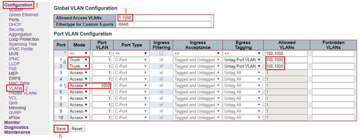Reset the VLAN configuration form
This screenshot has height=139, width=361.
click(77, 129)
